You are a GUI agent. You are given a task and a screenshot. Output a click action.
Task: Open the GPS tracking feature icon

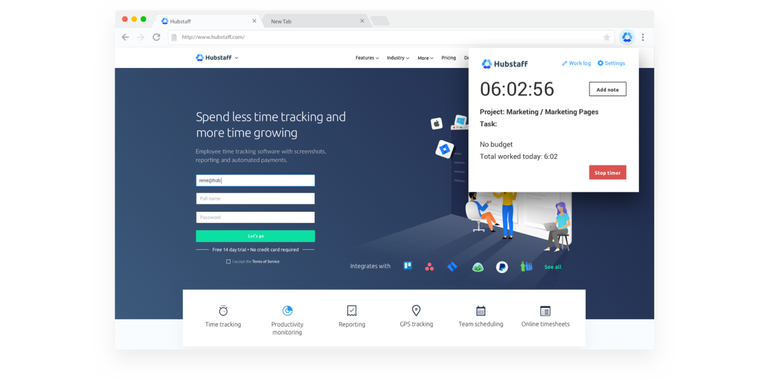416,310
